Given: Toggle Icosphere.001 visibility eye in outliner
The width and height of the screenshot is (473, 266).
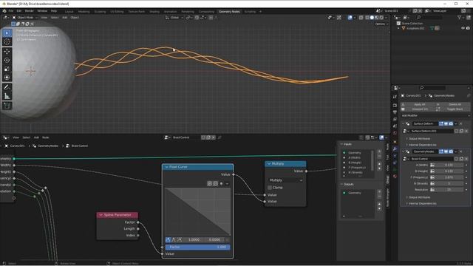Looking at the screenshot, I should (463, 28).
